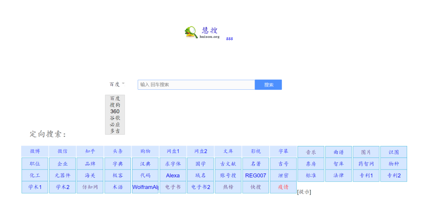Select 搜狗 from the engine list

[x=115, y=105]
